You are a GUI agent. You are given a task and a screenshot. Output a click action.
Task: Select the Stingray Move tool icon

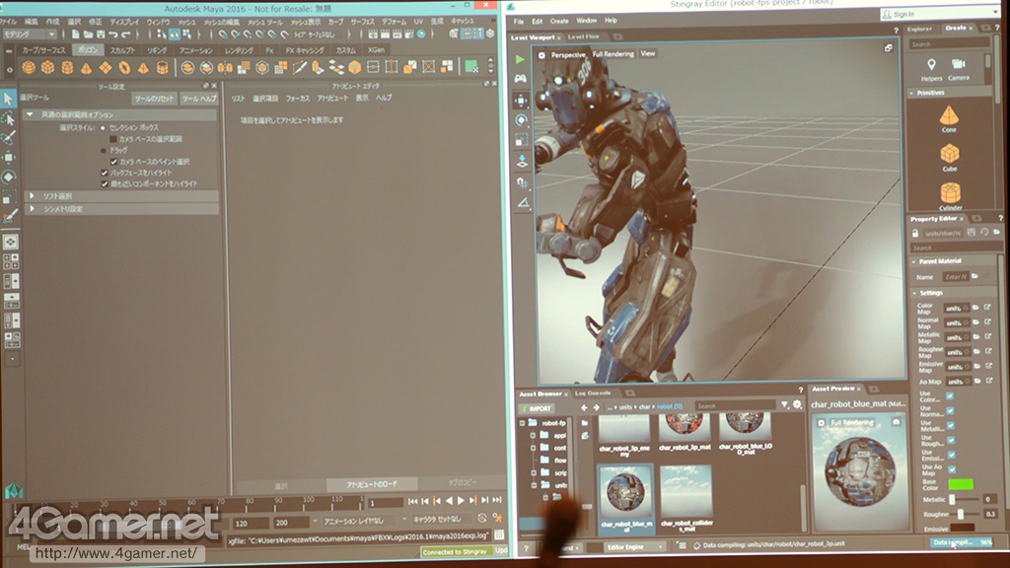(x=521, y=101)
